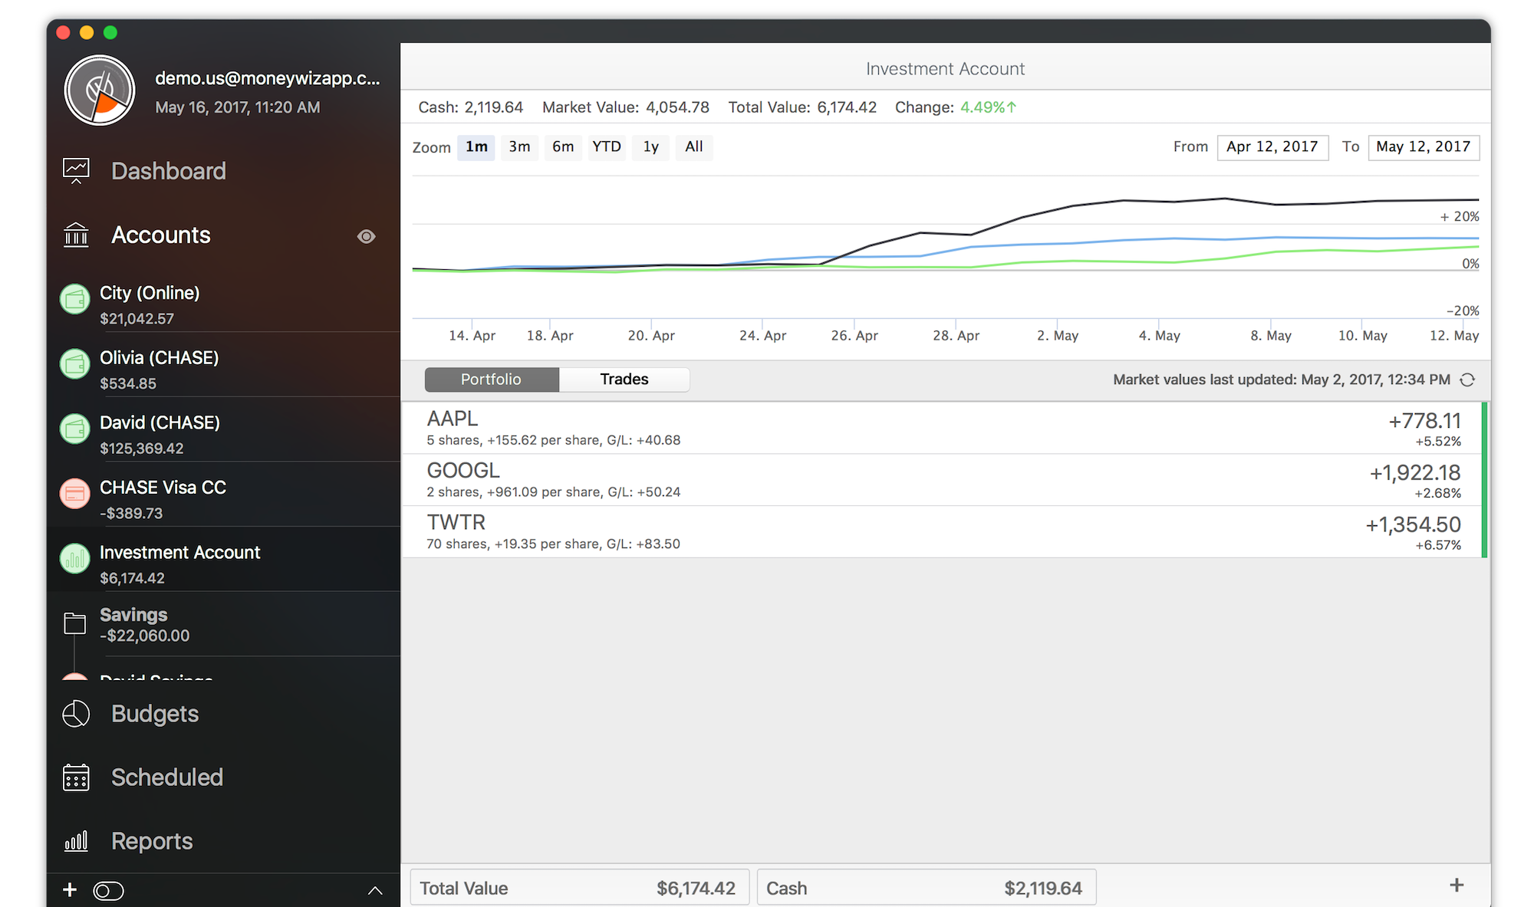Set chart zoom to YTD
Viewport: 1534px width, 907px height.
coord(607,147)
